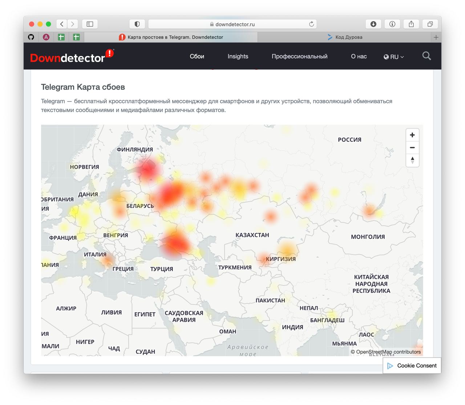
Task: Show downloads with the download arrow icon
Action: (373, 24)
